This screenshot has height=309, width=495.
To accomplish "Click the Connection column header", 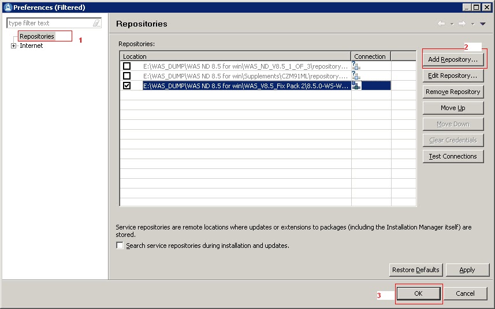I will click(371, 56).
